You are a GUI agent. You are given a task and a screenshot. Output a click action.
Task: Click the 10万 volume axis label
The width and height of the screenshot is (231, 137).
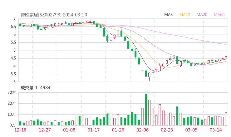pyautogui.click(x=12, y=114)
